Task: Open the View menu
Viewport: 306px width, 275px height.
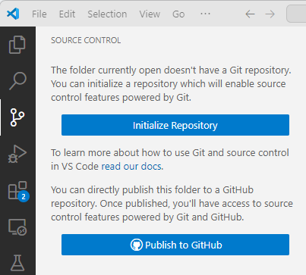Action: [x=150, y=14]
